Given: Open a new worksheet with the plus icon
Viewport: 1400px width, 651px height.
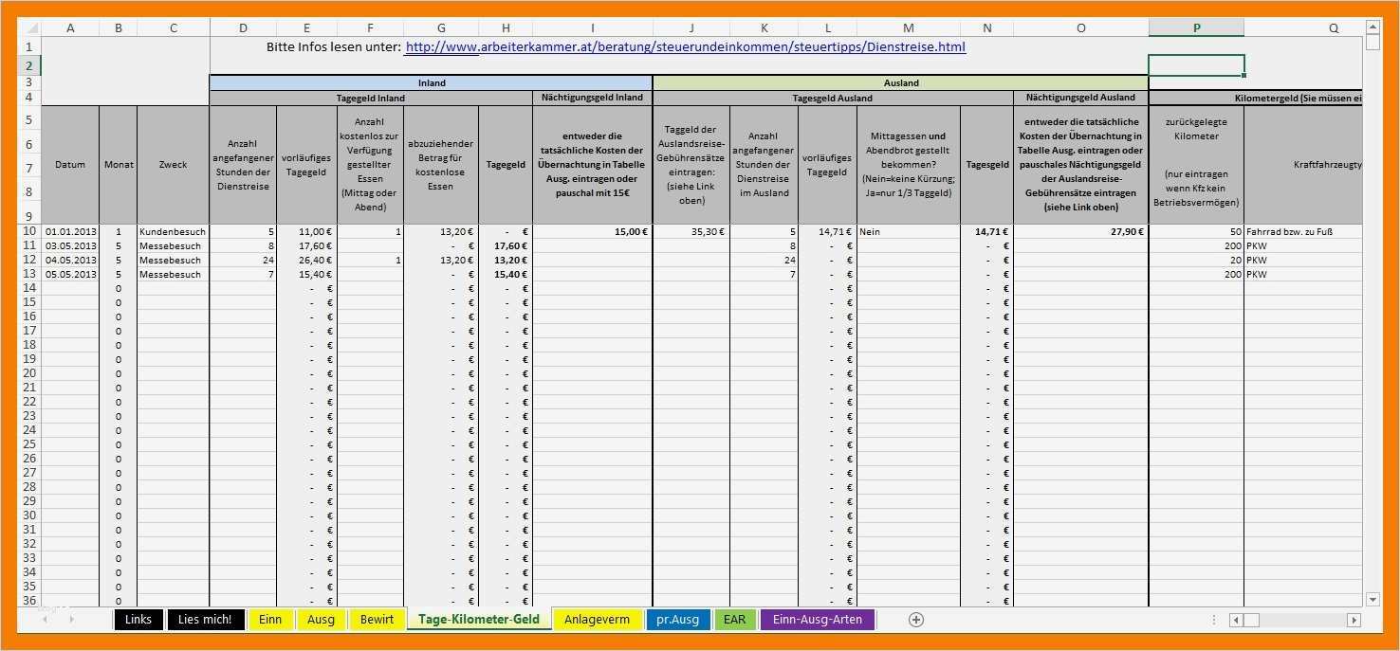Looking at the screenshot, I should 915,619.
